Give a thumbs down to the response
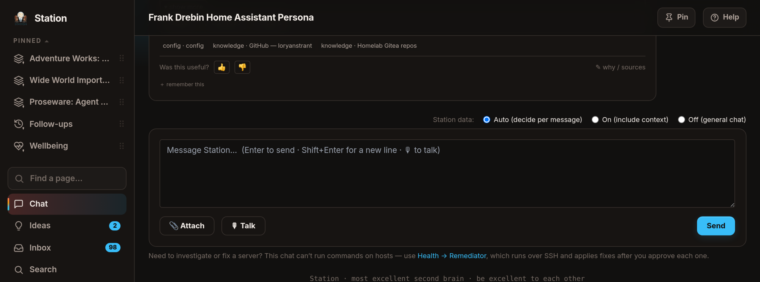Viewport: 760px width, 282px height. [x=242, y=67]
